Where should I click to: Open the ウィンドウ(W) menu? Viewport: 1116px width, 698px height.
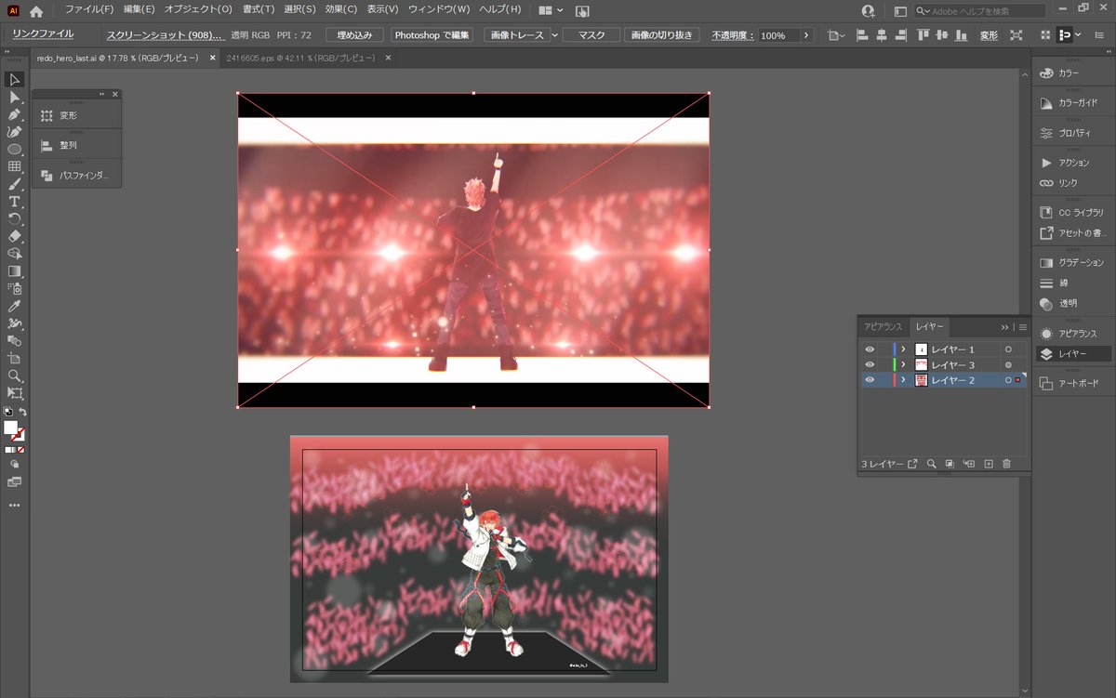(439, 9)
